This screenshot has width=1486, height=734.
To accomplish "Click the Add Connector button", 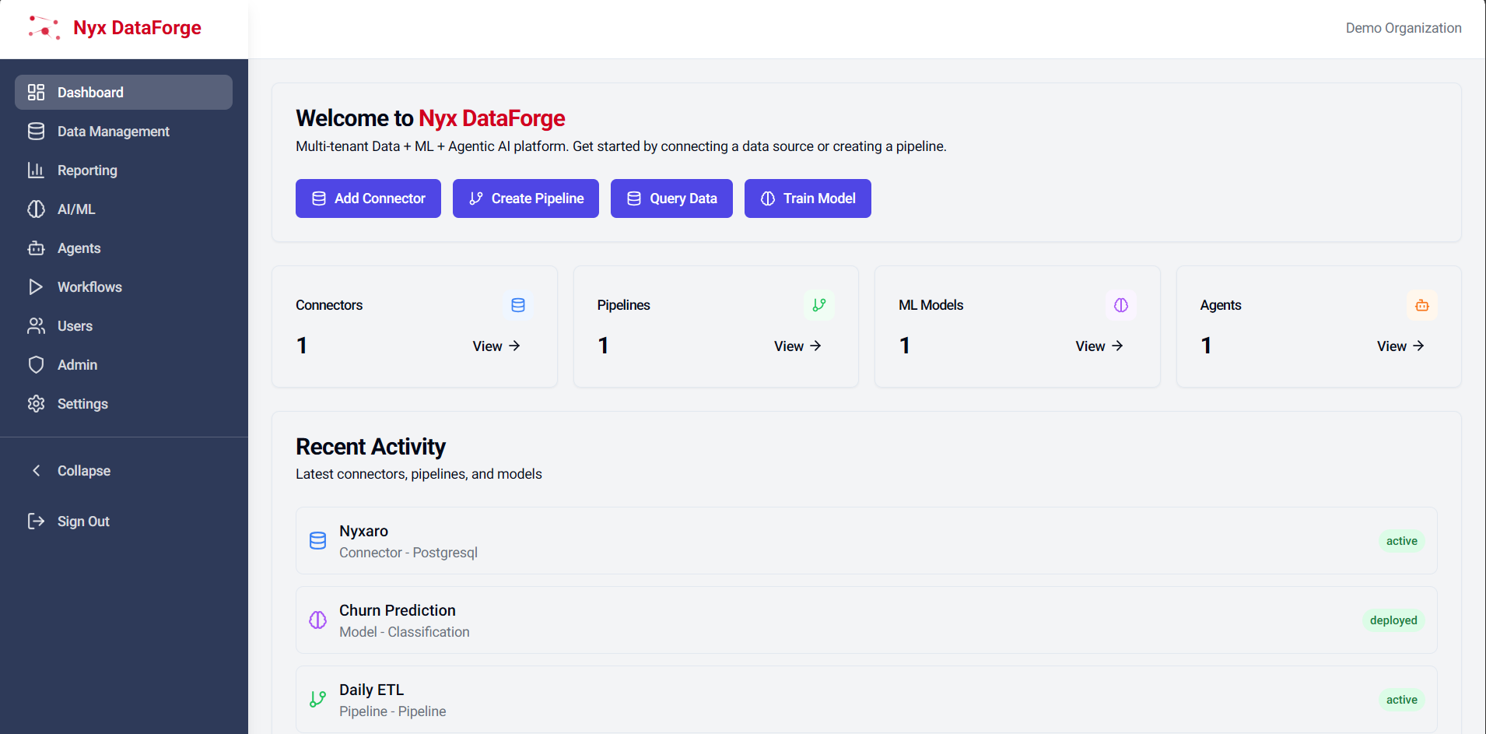I will click(x=368, y=198).
